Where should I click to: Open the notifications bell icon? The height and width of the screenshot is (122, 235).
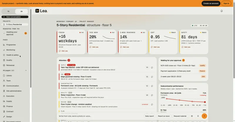coord(221,11)
